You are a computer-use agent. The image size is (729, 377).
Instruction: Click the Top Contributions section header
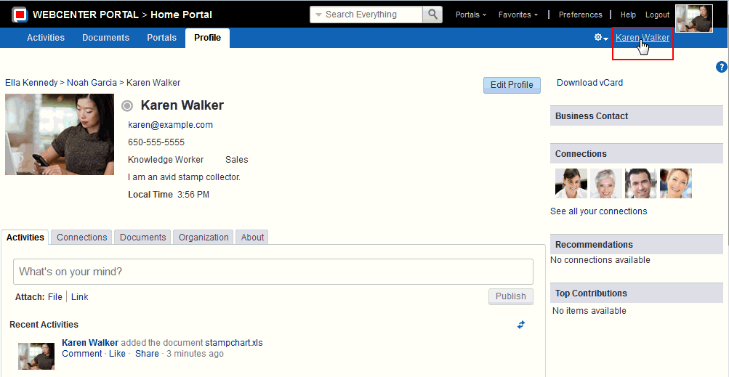(637, 293)
